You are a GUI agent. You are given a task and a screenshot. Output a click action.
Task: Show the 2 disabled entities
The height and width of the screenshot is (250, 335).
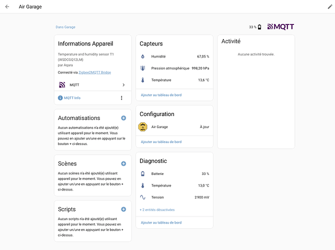(x=157, y=209)
